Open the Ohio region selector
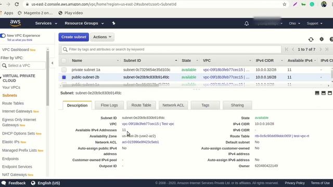333x187 pixels. pyautogui.click(x=294, y=23)
